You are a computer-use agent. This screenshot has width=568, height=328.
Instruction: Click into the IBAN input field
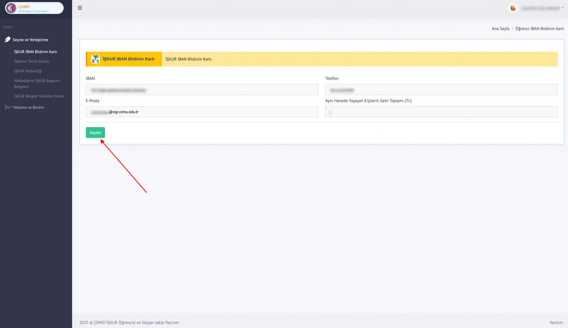pos(202,89)
